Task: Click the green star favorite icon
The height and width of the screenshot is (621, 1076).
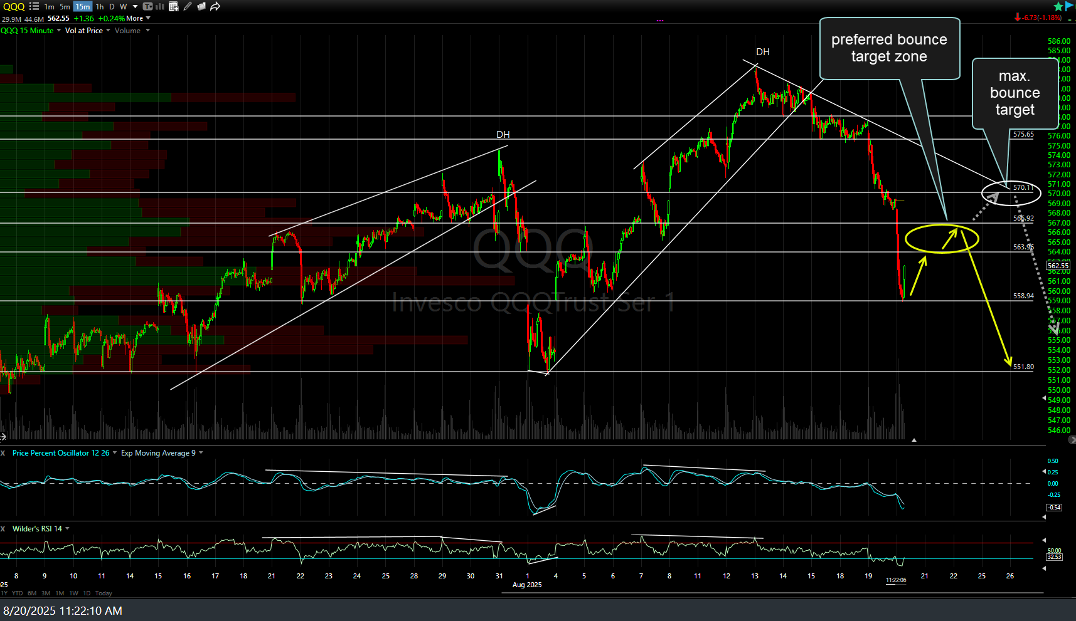Action: (1058, 6)
